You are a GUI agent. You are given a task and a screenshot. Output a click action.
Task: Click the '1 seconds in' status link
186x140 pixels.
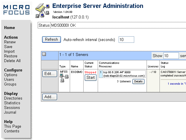[177, 84]
